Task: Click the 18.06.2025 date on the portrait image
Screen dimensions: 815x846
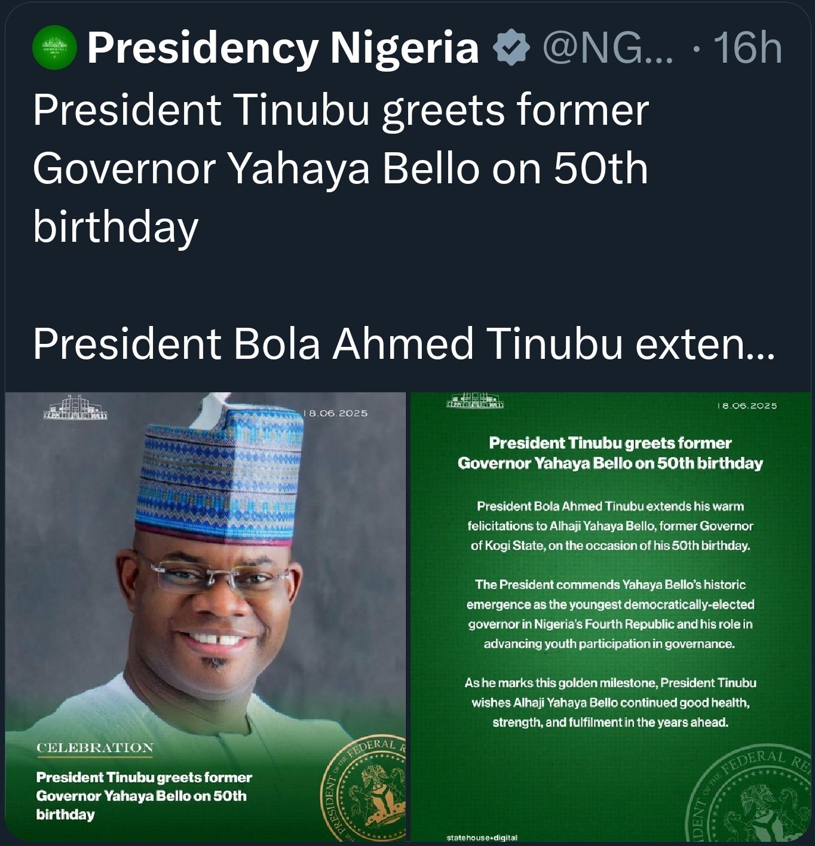Action: click(x=336, y=413)
